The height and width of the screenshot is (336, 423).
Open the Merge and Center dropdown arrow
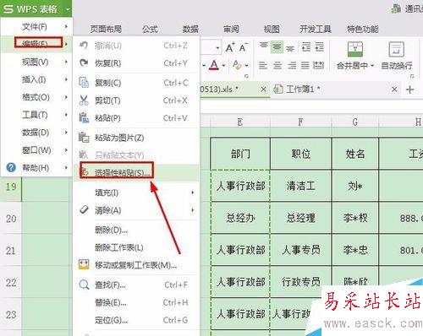[372, 66]
